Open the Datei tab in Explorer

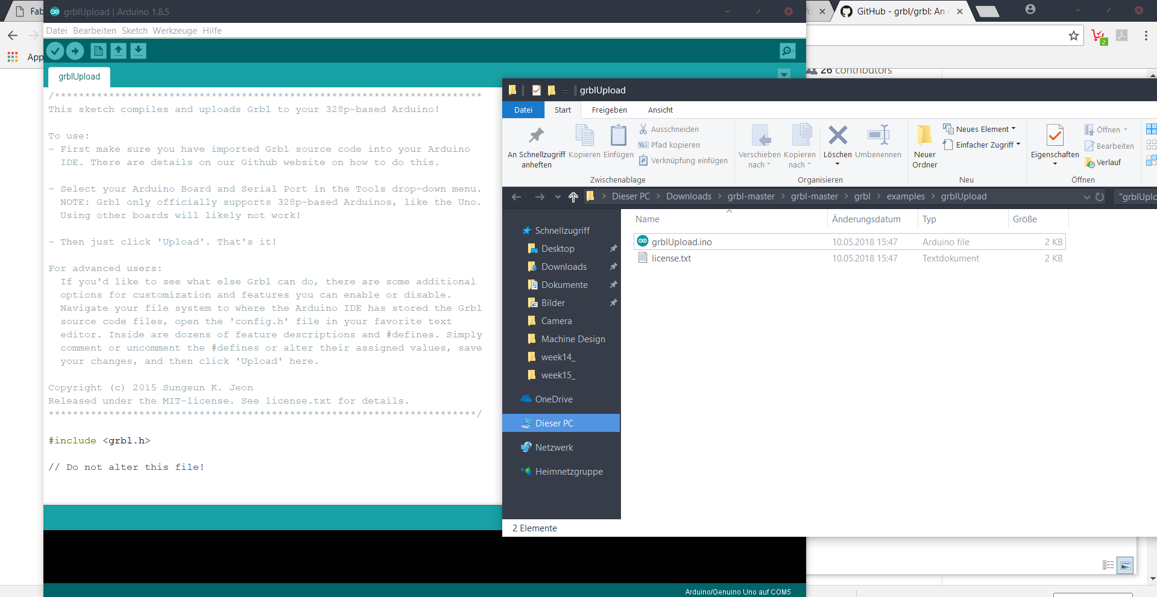[x=523, y=110]
